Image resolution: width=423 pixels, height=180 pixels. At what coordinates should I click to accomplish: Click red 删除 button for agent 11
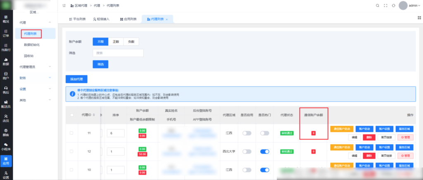(368, 137)
